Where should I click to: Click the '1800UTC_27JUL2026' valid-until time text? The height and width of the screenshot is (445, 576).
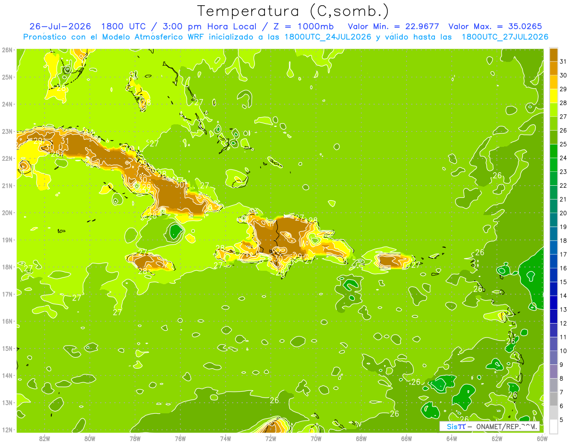[x=505, y=37]
